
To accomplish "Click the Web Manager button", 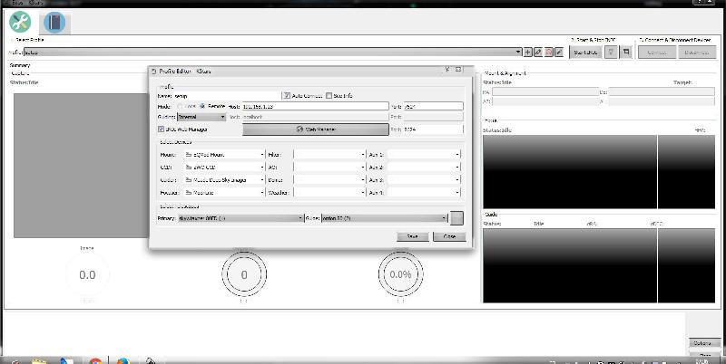I will pos(316,129).
